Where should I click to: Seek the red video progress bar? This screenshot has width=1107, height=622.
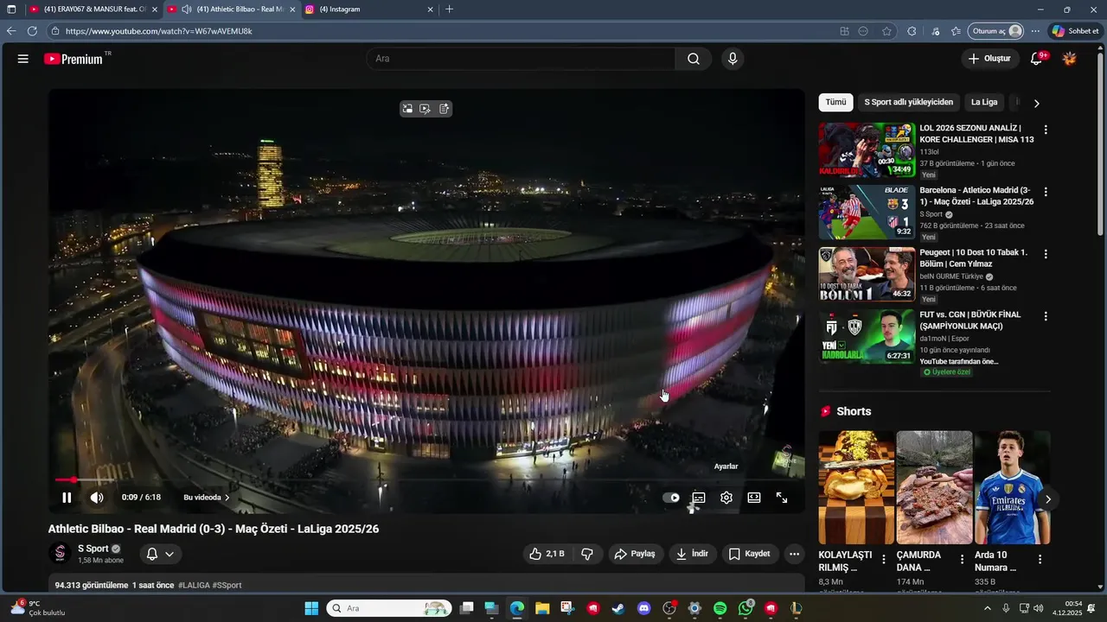click(x=426, y=479)
